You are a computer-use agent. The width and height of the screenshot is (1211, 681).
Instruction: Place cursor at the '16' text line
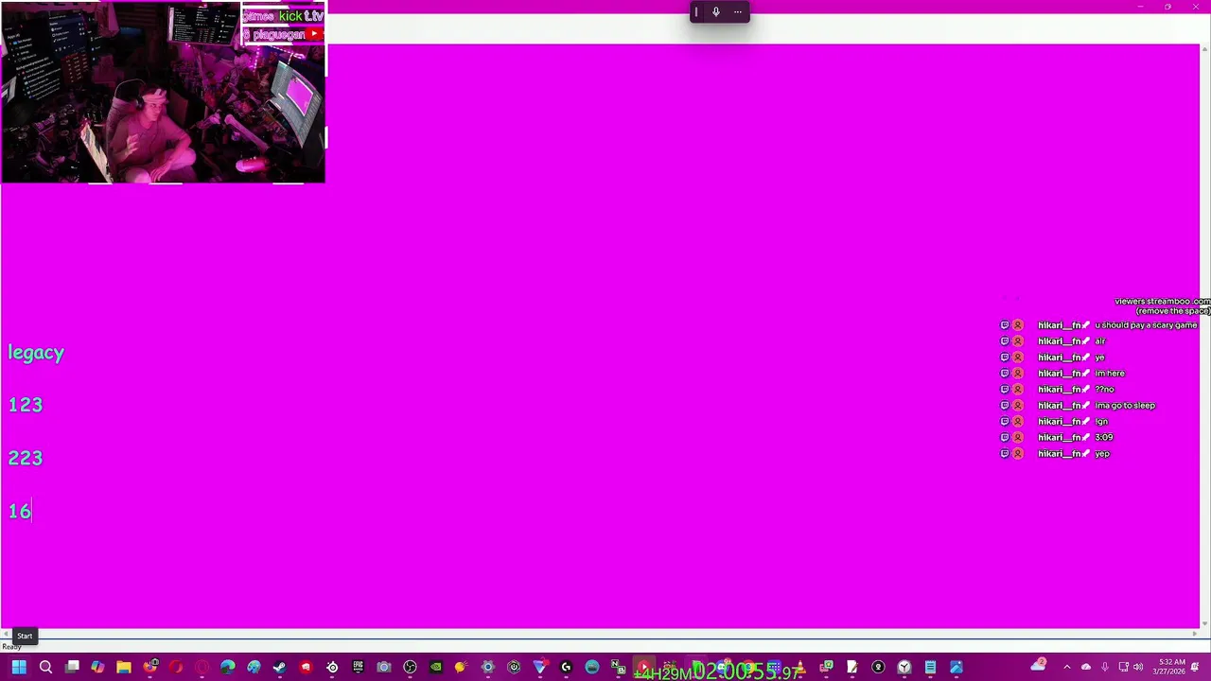pos(20,512)
